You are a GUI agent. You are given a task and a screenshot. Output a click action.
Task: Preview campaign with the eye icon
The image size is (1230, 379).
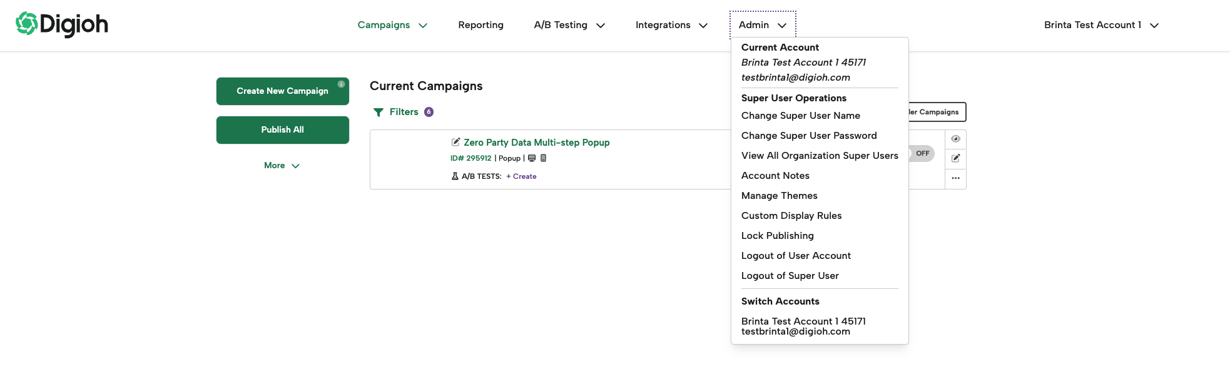click(955, 139)
